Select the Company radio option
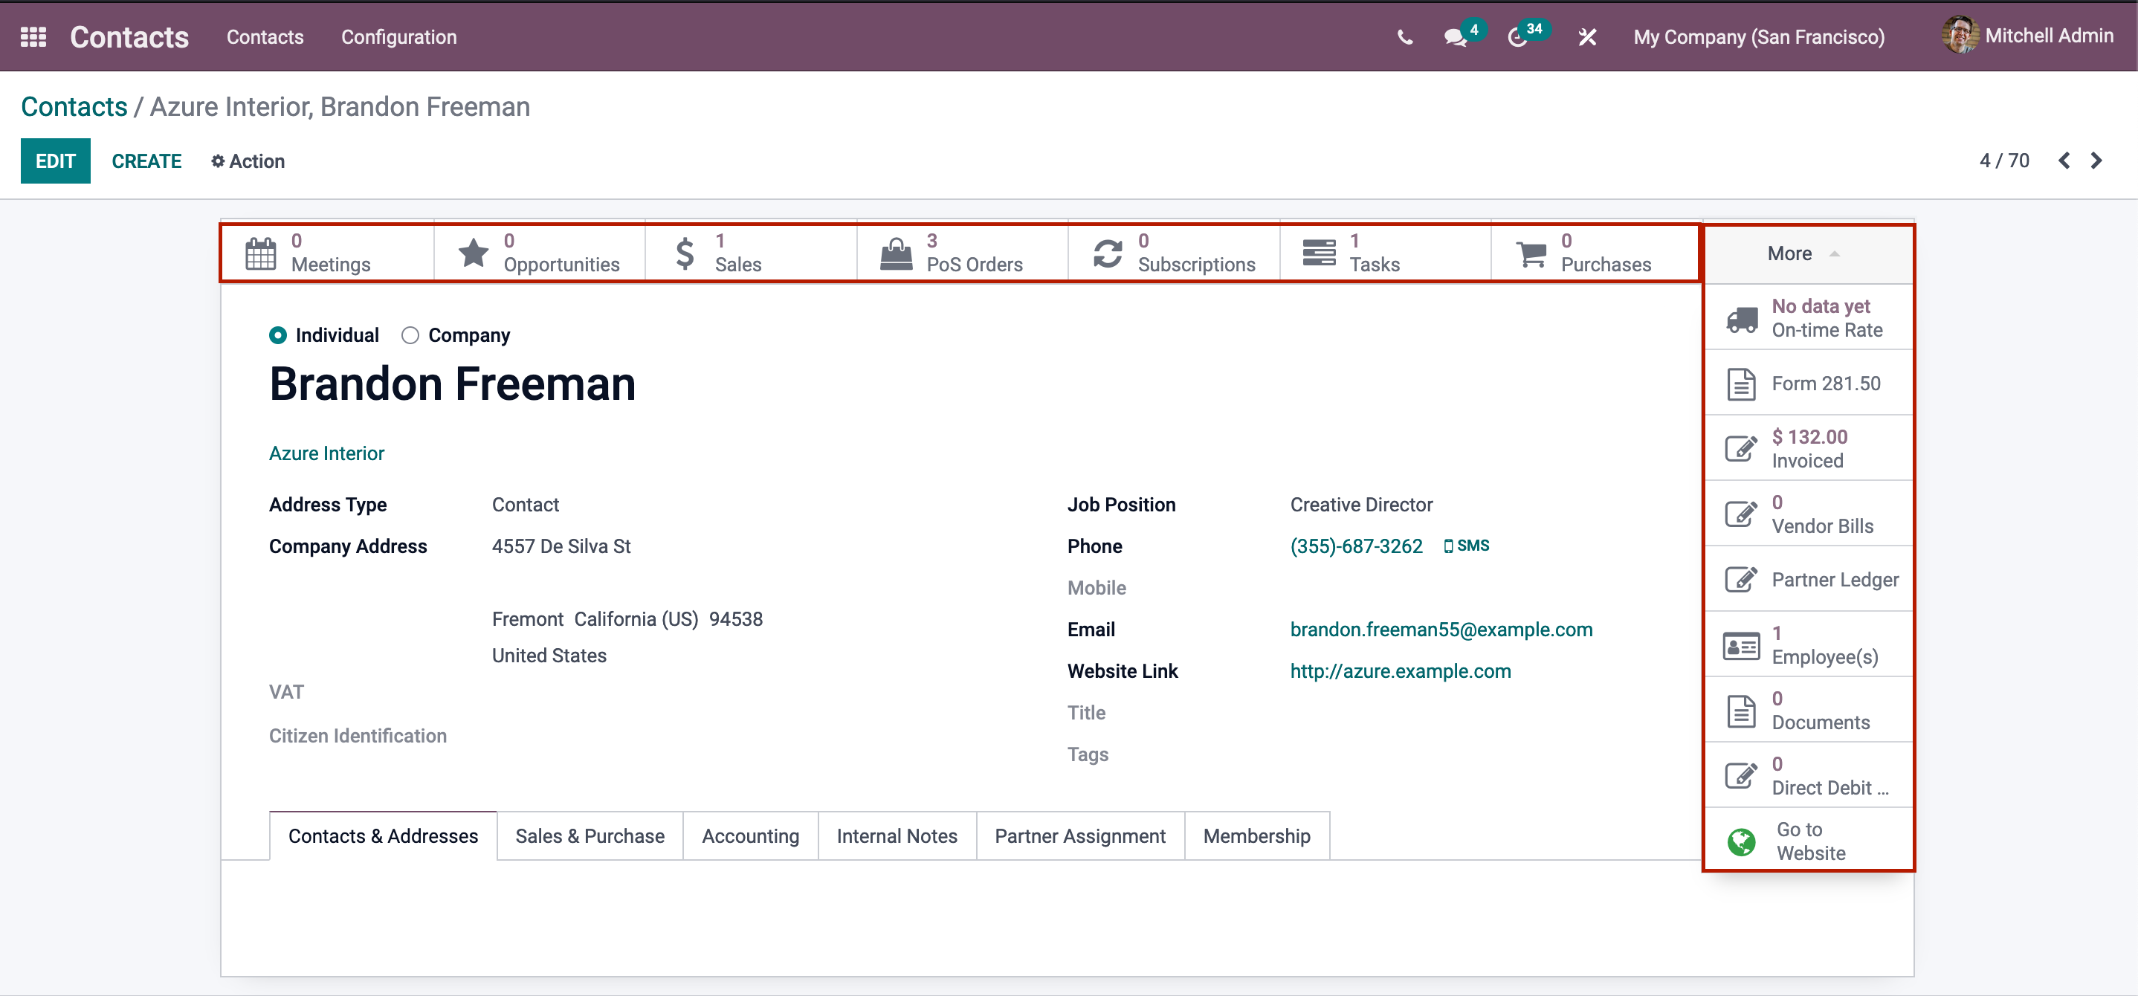The width and height of the screenshot is (2138, 996). pyautogui.click(x=410, y=335)
